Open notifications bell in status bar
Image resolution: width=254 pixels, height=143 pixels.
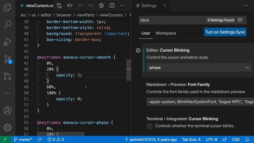click(247, 139)
